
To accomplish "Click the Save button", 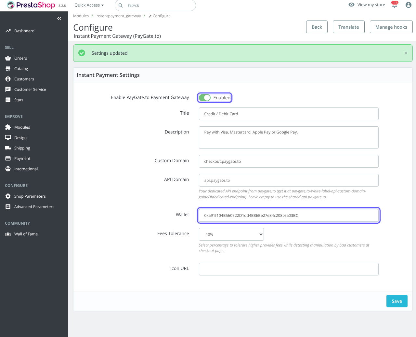I will coord(397,301).
